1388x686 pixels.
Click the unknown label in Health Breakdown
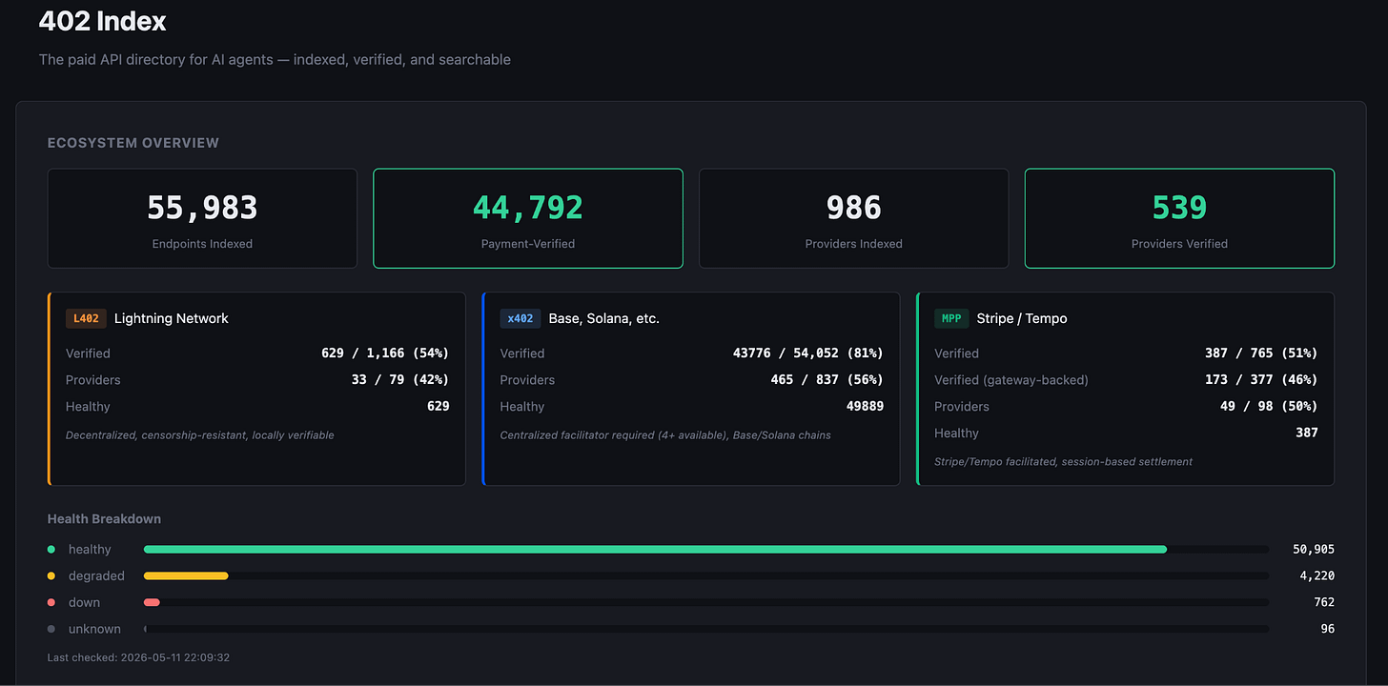tap(94, 630)
